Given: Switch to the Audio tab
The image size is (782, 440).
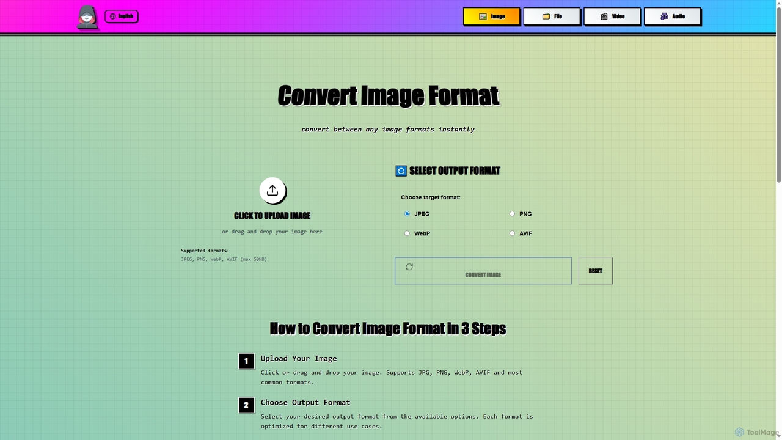Looking at the screenshot, I should (x=672, y=16).
